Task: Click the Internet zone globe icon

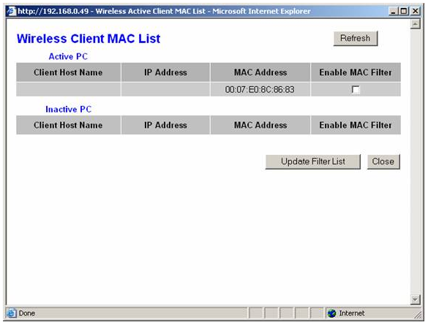Action: (331, 313)
